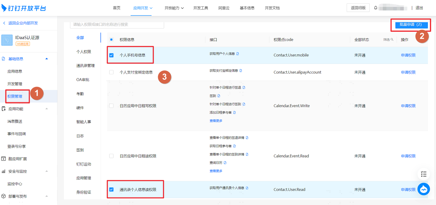
Task: Expand the 开放能力 dropdown menu
Action: (x=174, y=8)
